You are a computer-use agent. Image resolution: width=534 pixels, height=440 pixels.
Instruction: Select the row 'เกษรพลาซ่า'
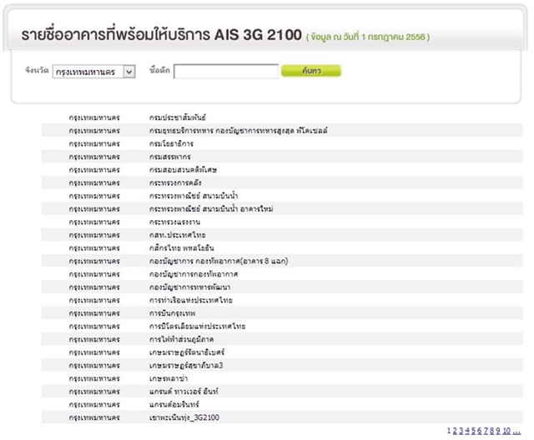click(282, 378)
